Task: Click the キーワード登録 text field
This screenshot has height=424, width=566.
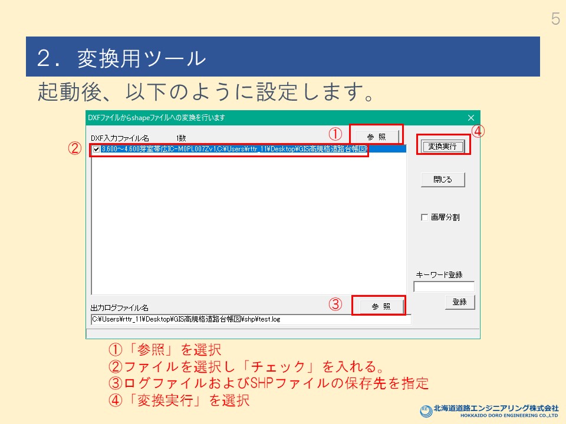Action: click(x=443, y=287)
